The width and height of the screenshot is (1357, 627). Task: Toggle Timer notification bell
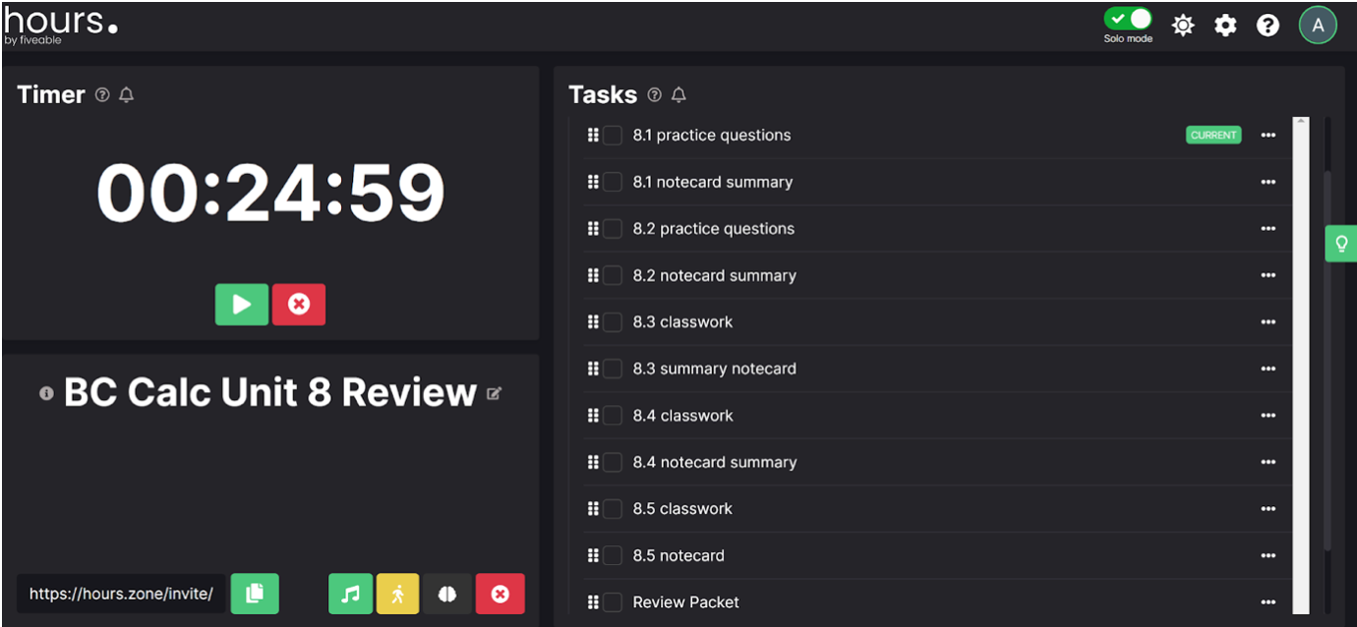[x=126, y=95]
